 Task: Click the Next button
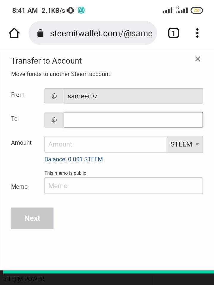point(32,218)
